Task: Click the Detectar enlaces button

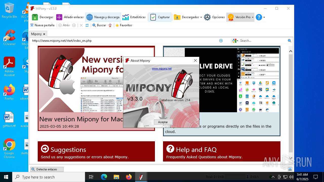Action: coord(47,169)
